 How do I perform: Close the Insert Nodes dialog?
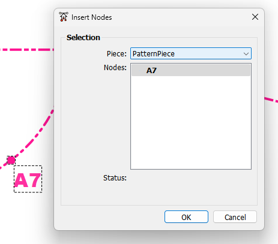point(255,17)
